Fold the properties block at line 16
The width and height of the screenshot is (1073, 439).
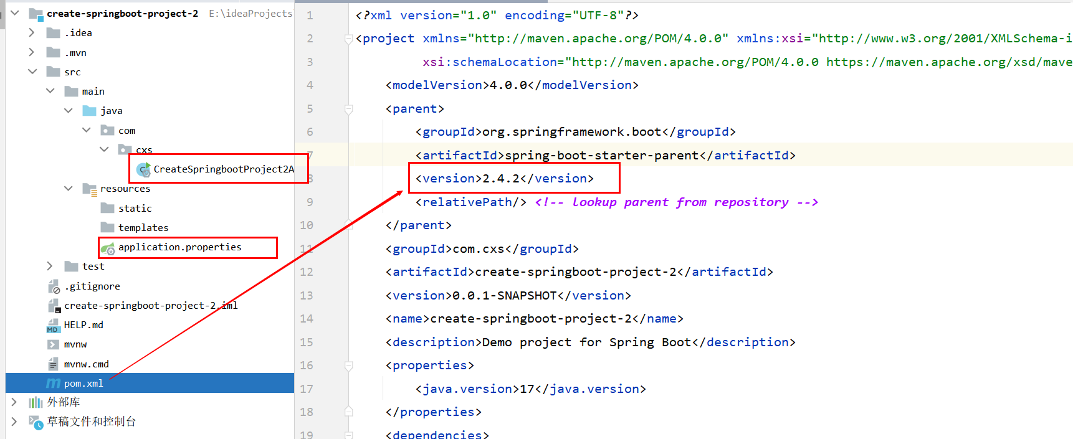(349, 366)
